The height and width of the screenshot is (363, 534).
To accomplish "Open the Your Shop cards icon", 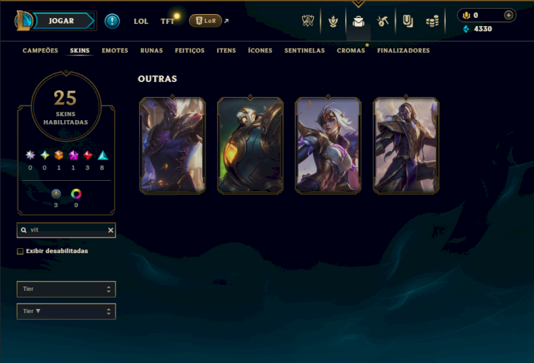I will [408, 21].
